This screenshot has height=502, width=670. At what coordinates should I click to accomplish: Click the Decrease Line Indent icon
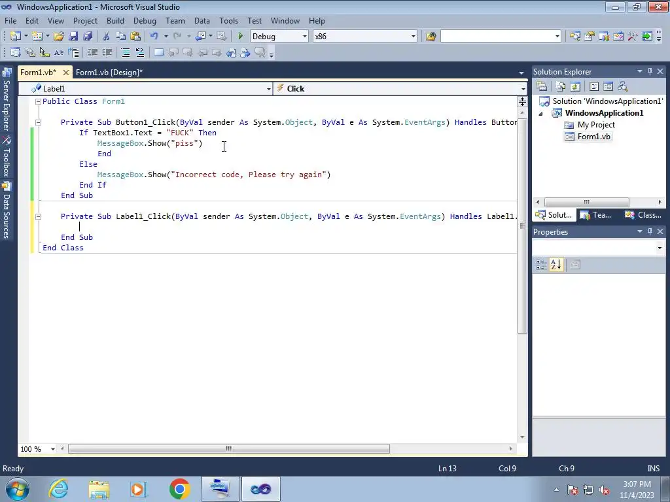[92, 52]
